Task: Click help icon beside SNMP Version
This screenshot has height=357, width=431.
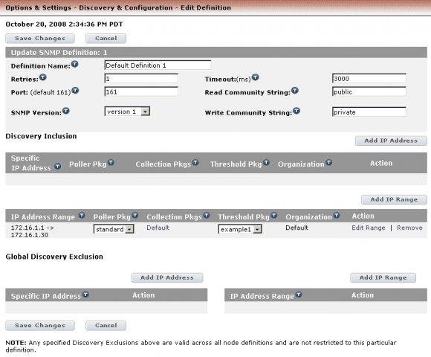Action: pos(66,111)
